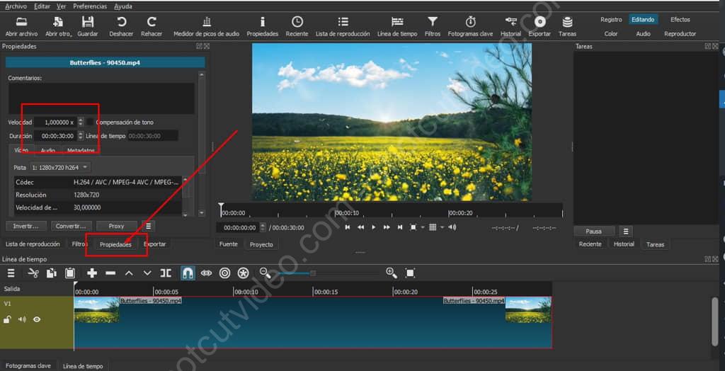
Task: Cut clip with scissors icon
Action: tap(33, 273)
